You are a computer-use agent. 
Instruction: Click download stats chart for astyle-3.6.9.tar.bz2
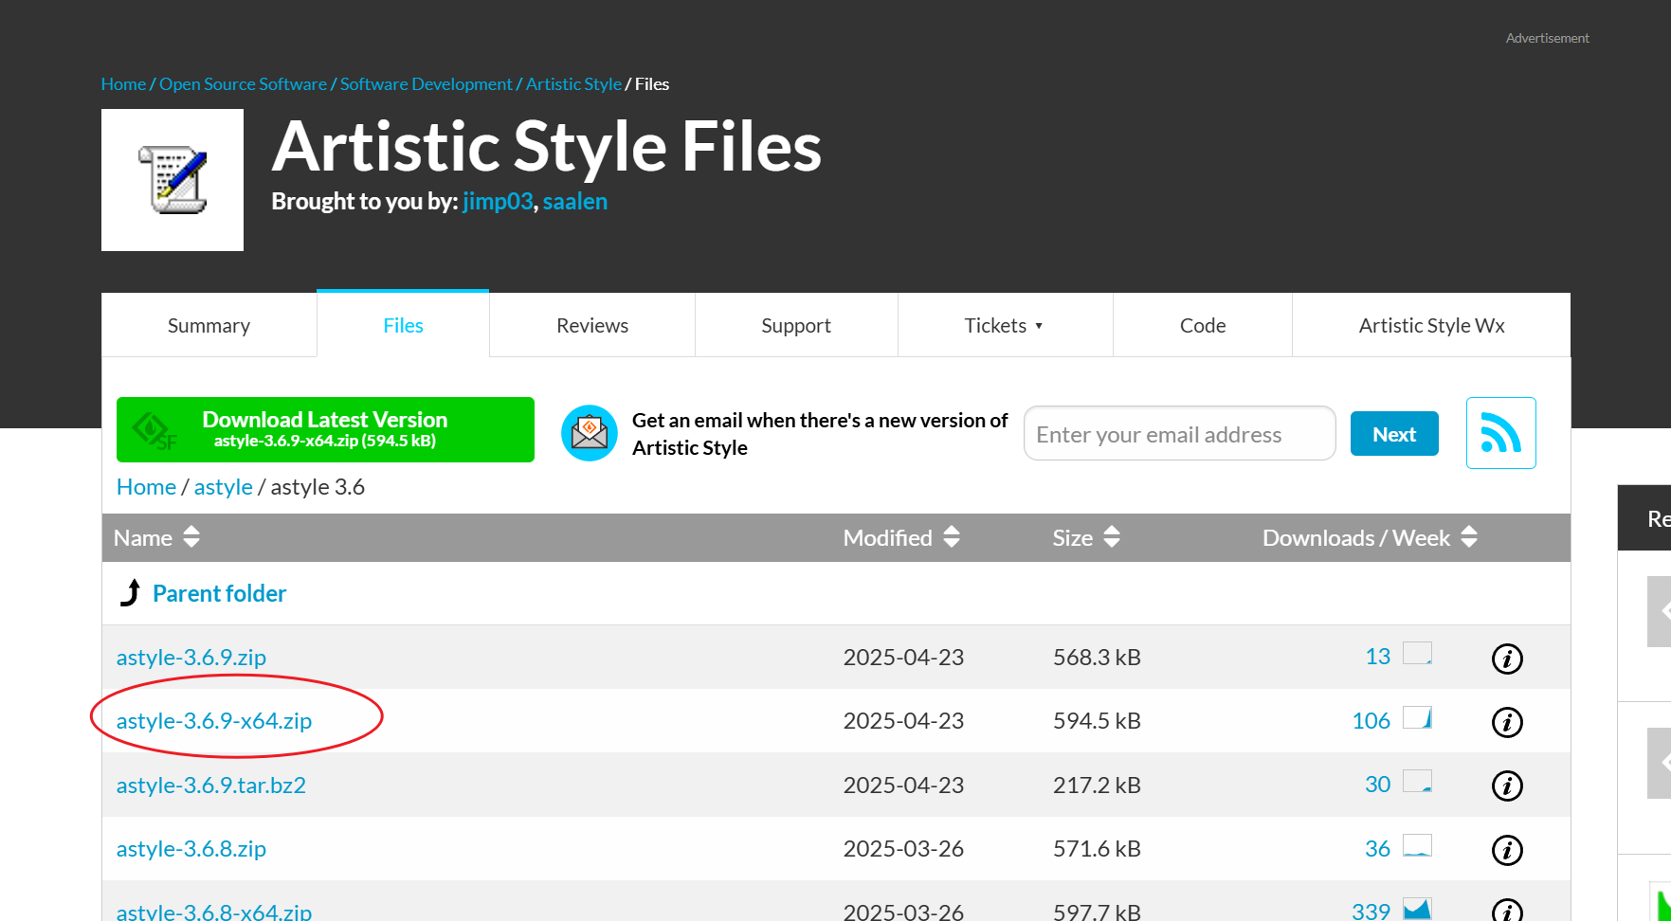tap(1417, 781)
